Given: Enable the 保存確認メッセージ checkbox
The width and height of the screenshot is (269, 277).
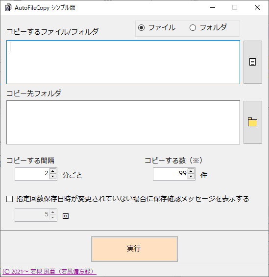Looking at the screenshot, I should 9,199.
